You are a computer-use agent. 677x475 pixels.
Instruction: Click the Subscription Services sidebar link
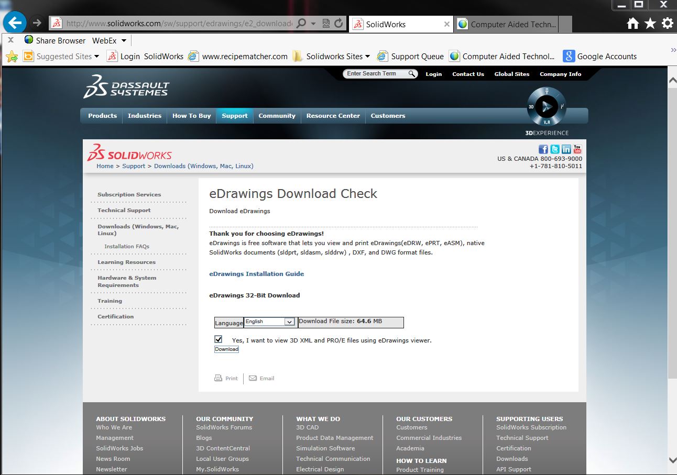click(129, 194)
